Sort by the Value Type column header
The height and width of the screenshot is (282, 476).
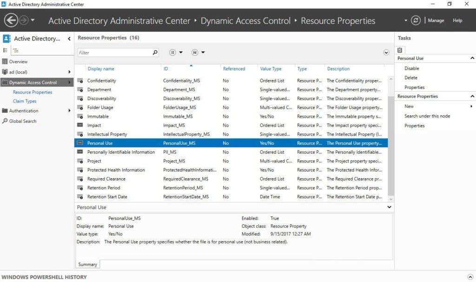(271, 69)
